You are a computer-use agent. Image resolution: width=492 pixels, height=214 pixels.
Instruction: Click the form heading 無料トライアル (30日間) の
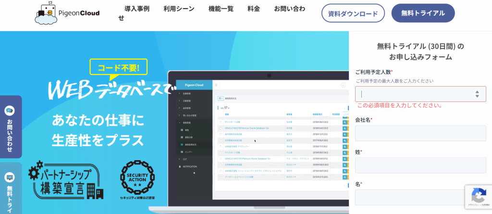point(420,47)
